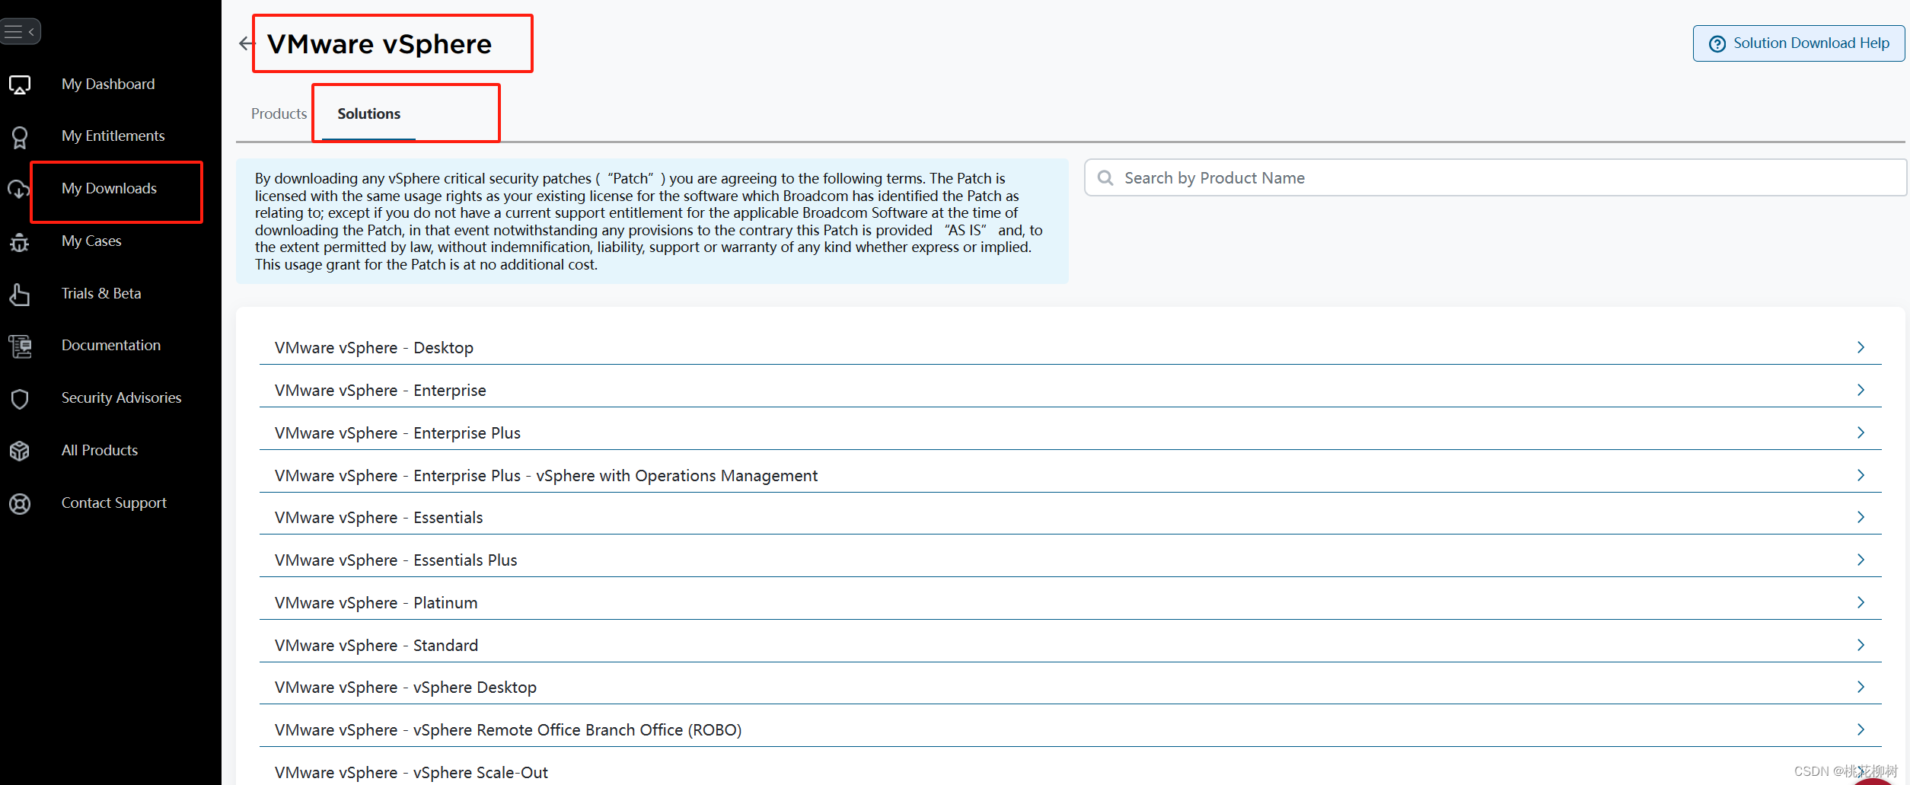The image size is (1910, 785).
Task: Click the My Cases bug icon
Action: pyautogui.click(x=20, y=242)
